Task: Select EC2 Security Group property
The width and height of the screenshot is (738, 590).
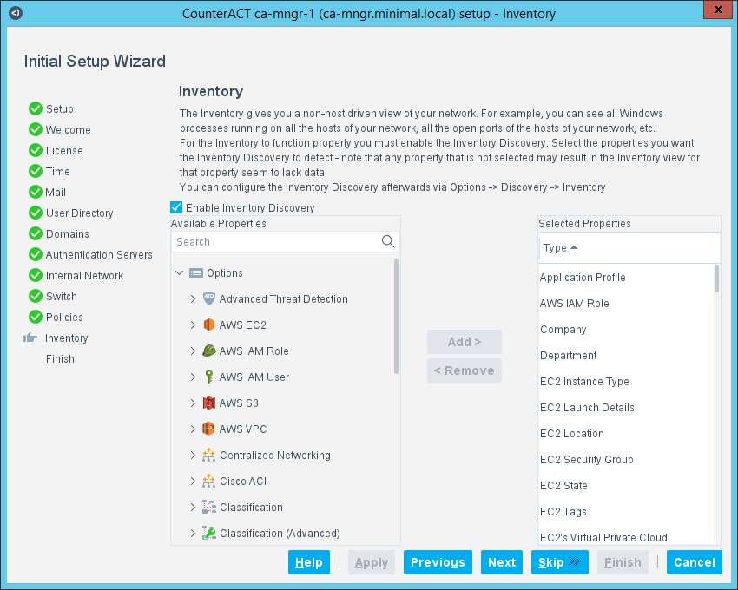Action: point(626,460)
